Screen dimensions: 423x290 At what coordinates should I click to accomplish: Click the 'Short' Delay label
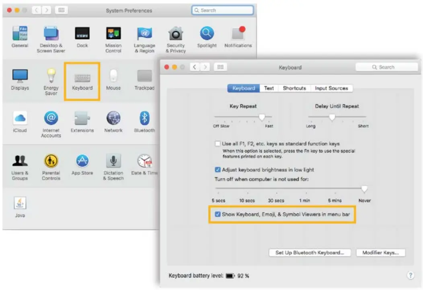(x=363, y=126)
